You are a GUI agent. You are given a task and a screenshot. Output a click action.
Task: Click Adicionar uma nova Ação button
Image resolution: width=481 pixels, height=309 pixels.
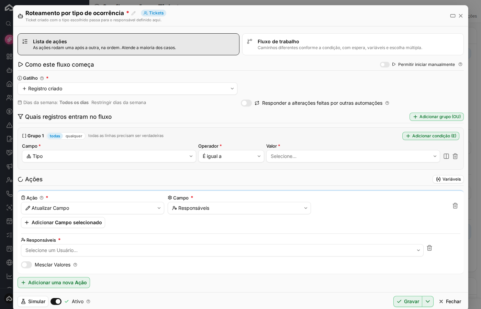point(54,283)
